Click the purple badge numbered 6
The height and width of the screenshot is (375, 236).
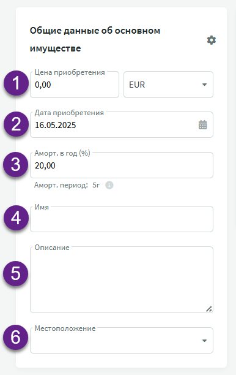tap(16, 337)
